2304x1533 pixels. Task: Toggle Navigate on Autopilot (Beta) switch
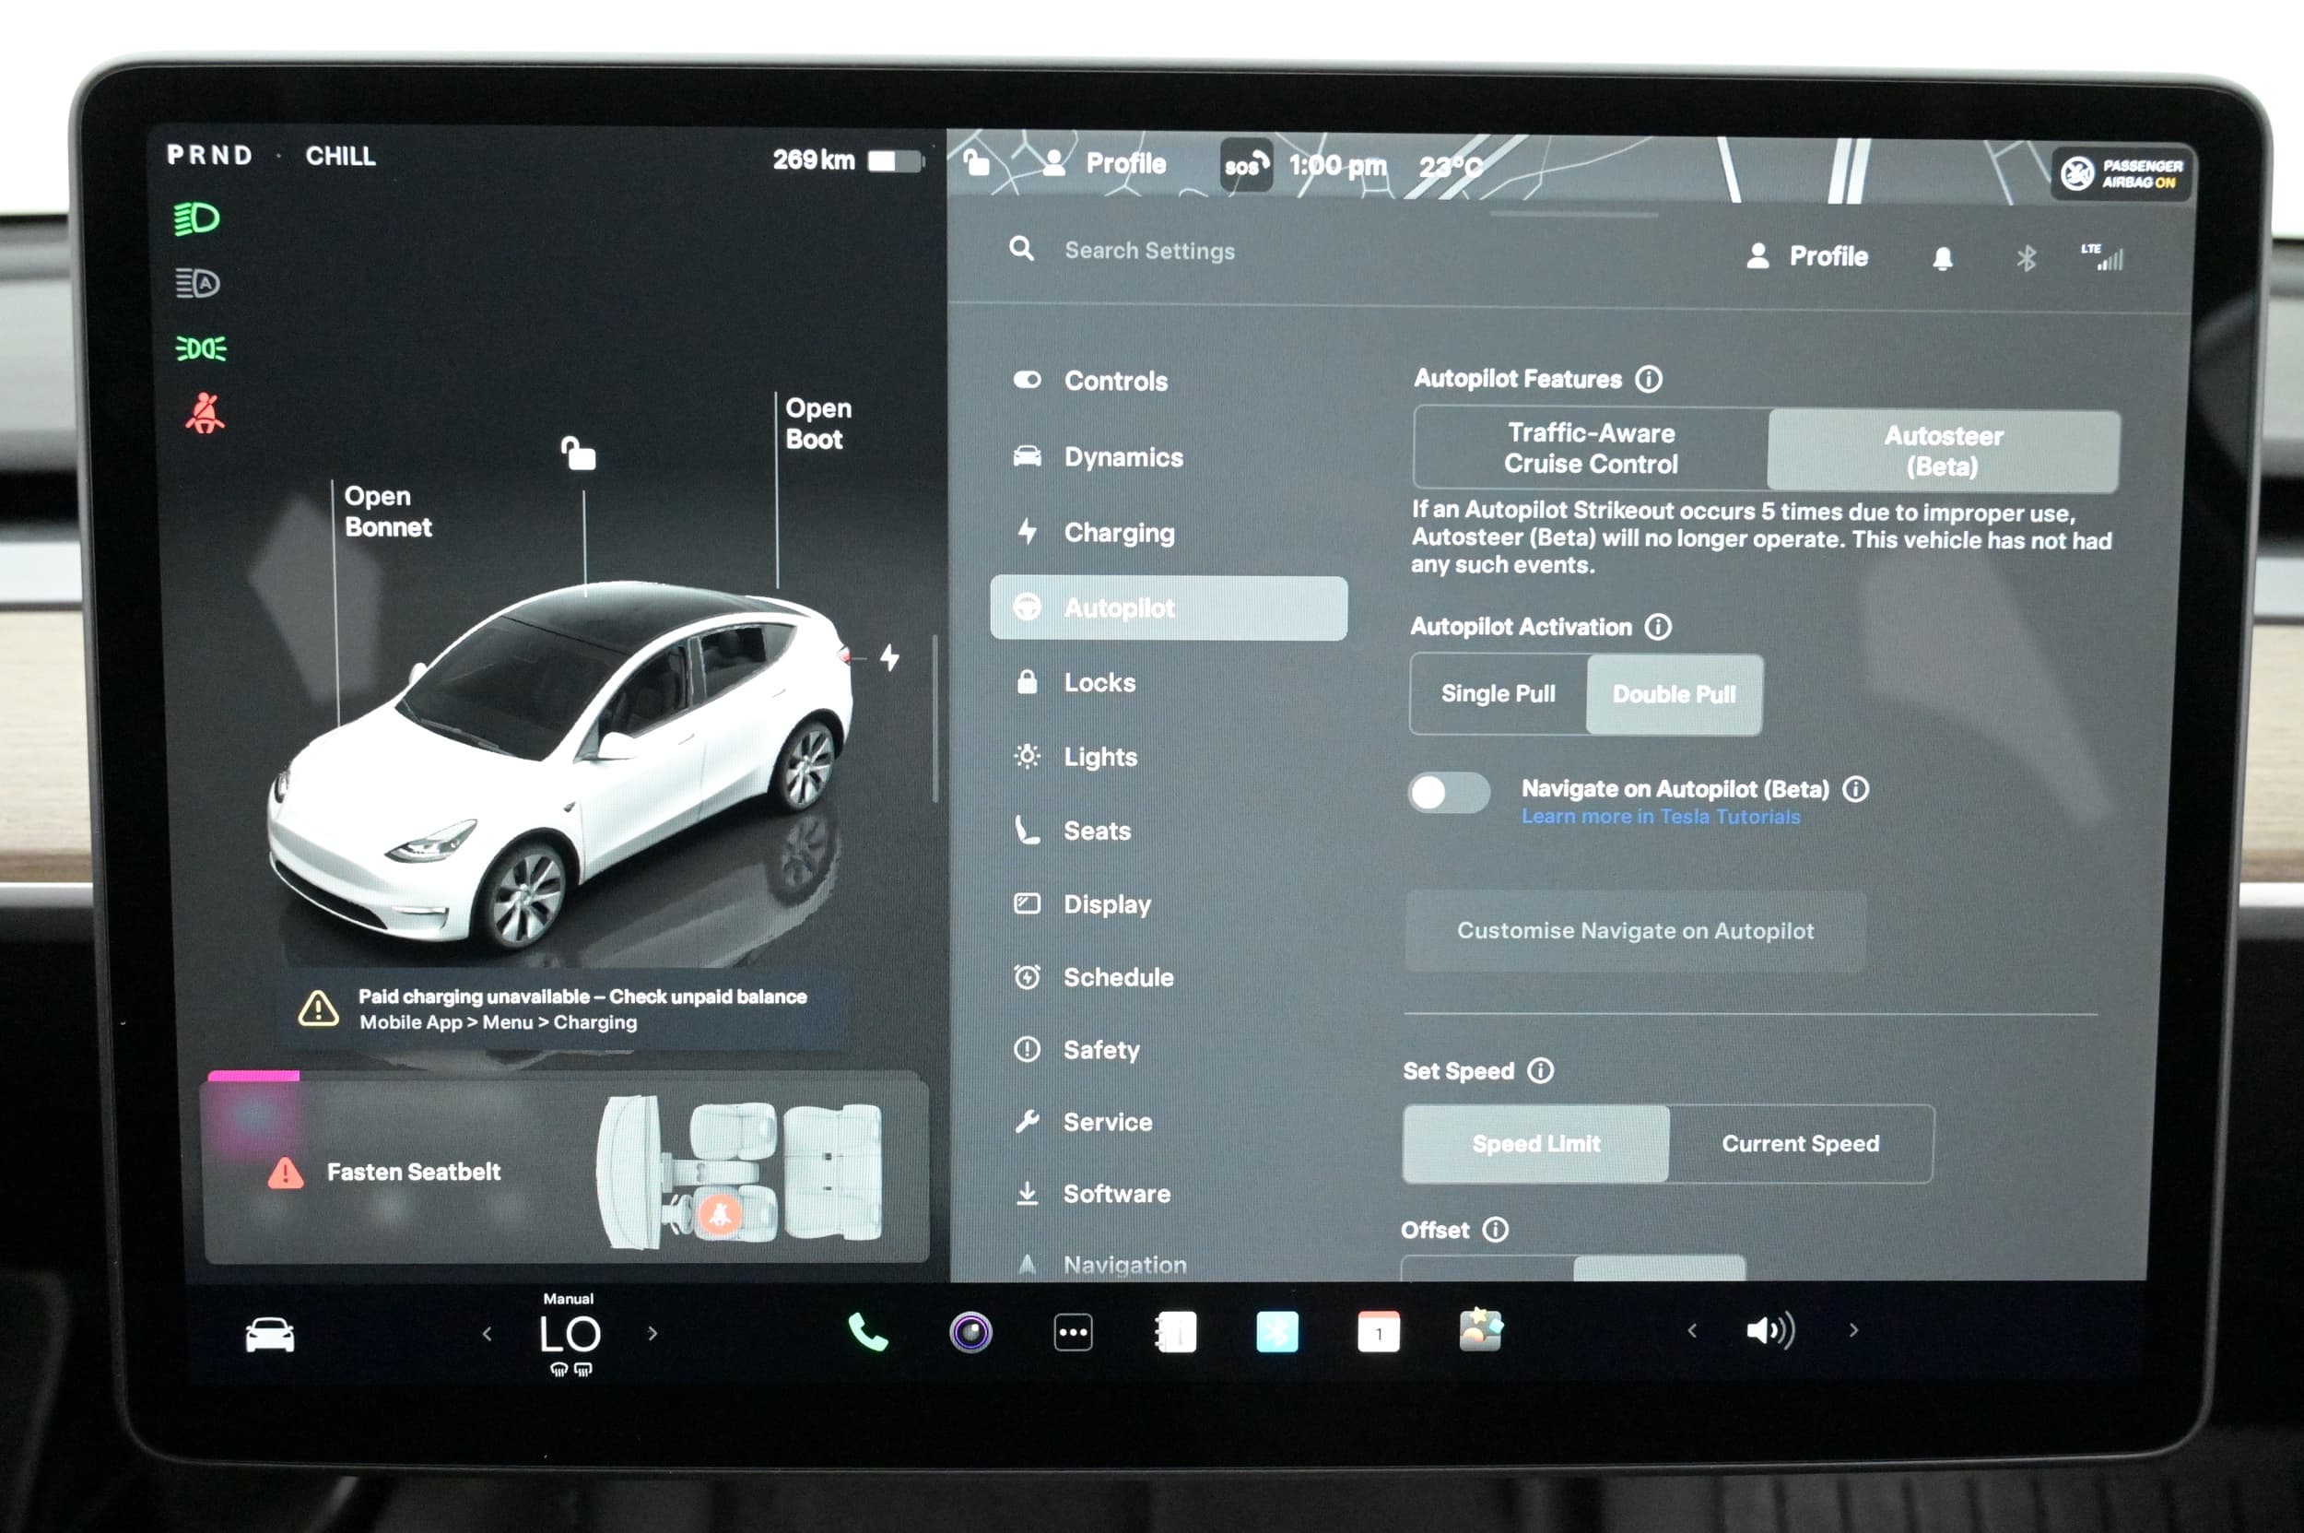1449,793
